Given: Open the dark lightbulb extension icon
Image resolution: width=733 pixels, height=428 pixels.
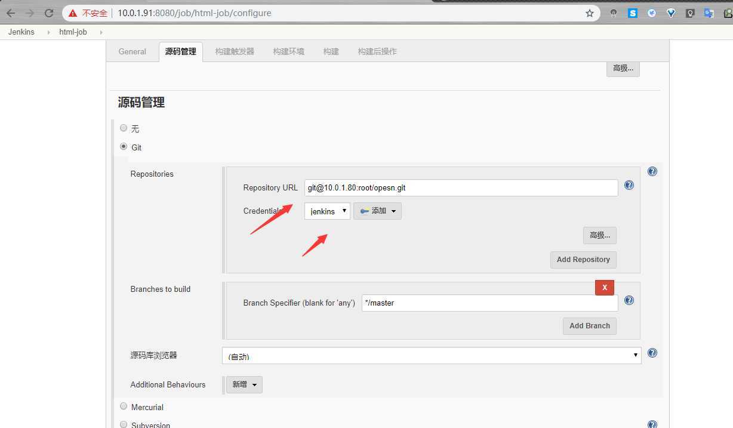Looking at the screenshot, I should coord(690,13).
